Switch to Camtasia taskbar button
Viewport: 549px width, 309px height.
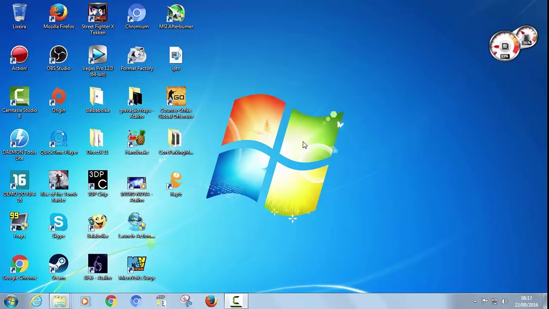[236, 301]
